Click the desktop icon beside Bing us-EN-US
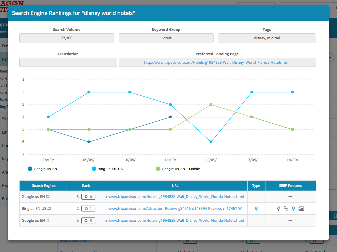This screenshot has width=337, height=252. pyautogui.click(x=49, y=209)
